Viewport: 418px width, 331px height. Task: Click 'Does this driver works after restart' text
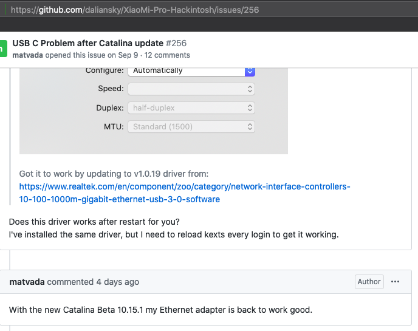(x=94, y=222)
